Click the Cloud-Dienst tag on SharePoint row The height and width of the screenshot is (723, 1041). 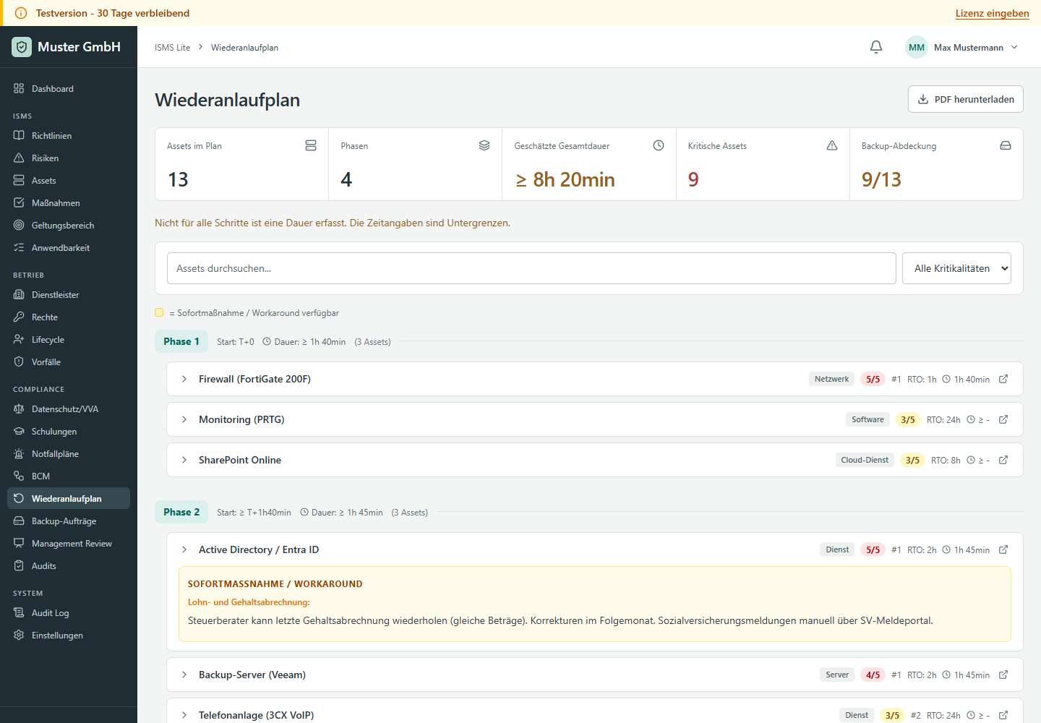pos(865,460)
